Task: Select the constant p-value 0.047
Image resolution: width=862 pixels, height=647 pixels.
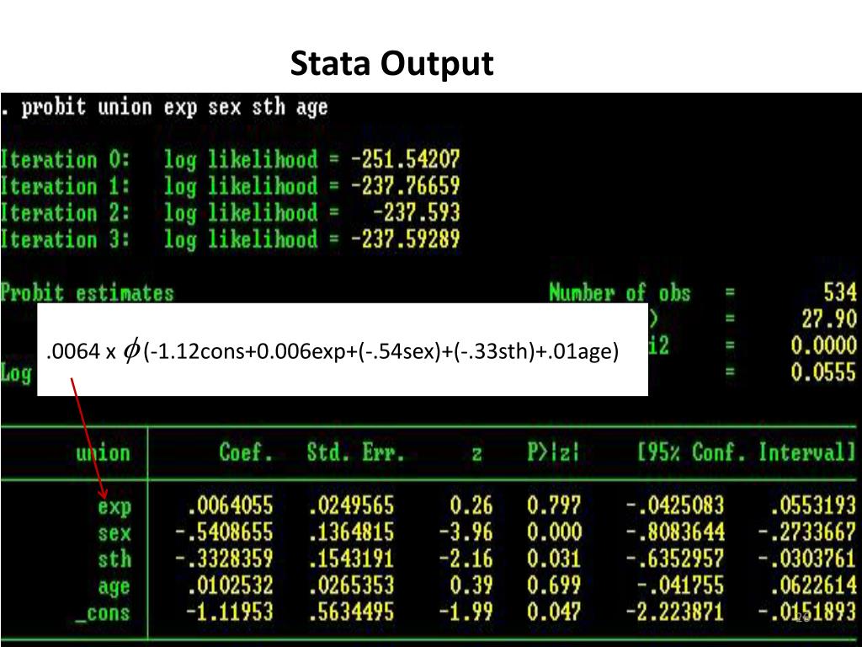Action: point(554,612)
